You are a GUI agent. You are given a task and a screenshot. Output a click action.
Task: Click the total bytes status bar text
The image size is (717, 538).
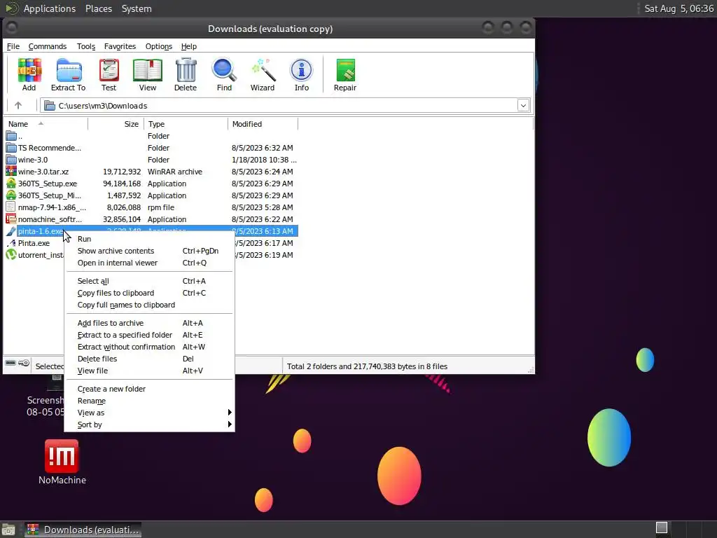(x=367, y=366)
